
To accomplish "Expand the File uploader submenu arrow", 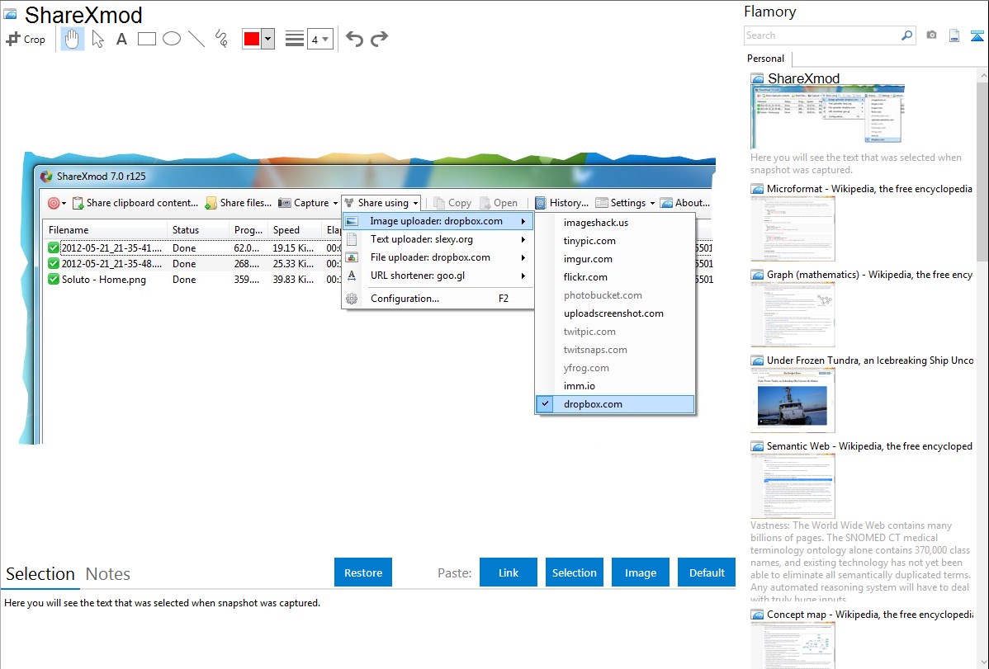I will coord(523,257).
